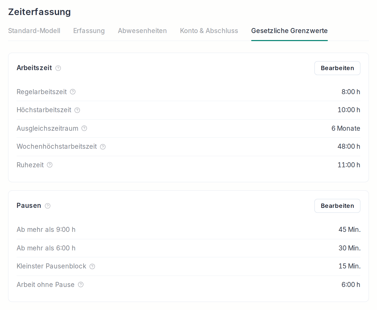Click help icon beside Regelarbeitszeit
The image size is (377, 310).
pos(73,92)
